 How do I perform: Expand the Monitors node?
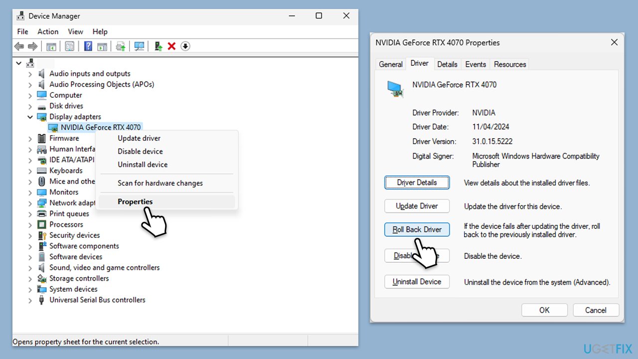pos(30,192)
